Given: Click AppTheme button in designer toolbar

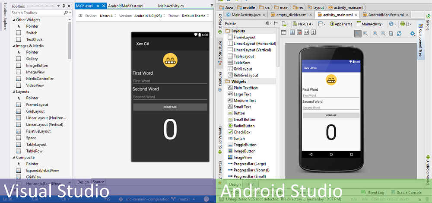Looking at the screenshot, I should click(x=341, y=24).
